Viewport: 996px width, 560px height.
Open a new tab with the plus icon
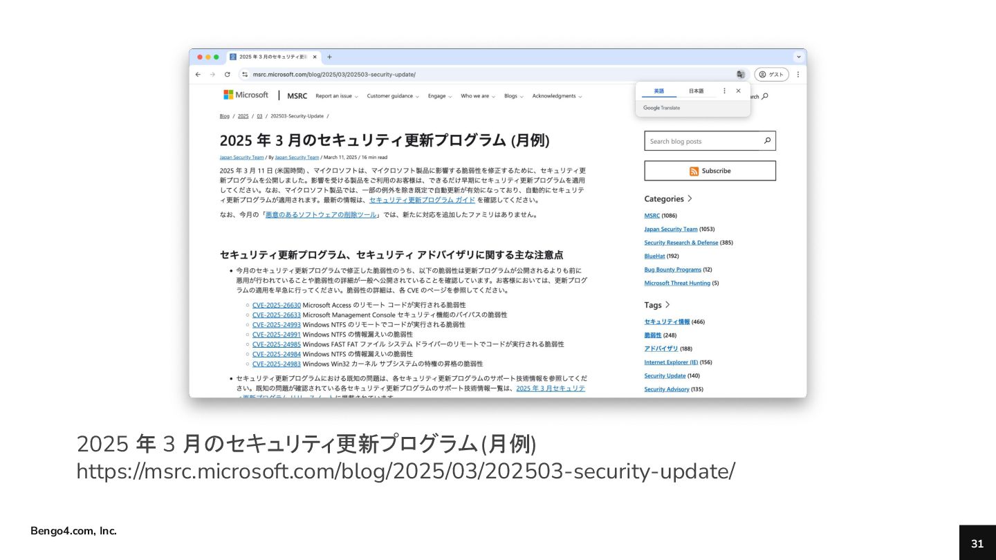coord(329,57)
